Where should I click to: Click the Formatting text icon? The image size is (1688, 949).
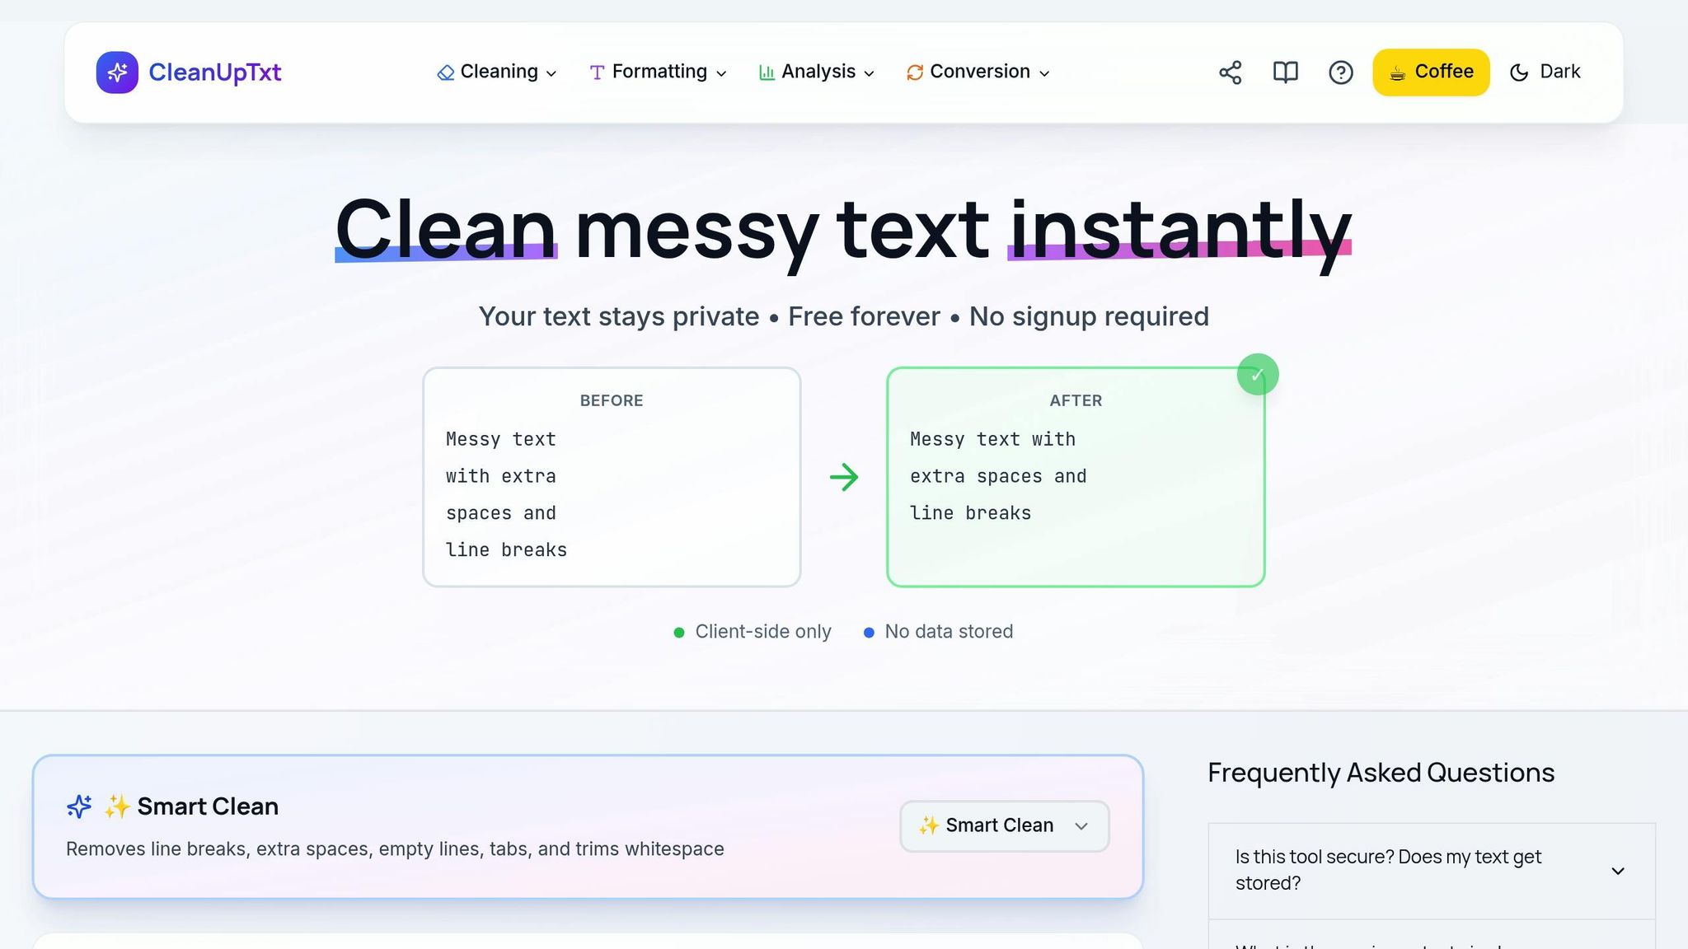[x=598, y=72]
